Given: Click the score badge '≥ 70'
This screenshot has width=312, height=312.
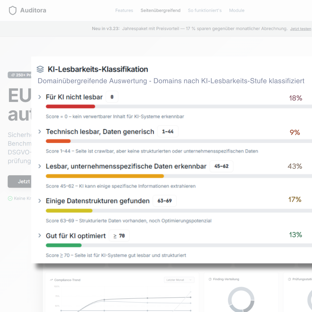Looking at the screenshot, I should pyautogui.click(x=119, y=236).
